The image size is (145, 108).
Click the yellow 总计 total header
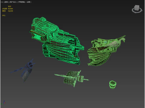coord(10,7)
